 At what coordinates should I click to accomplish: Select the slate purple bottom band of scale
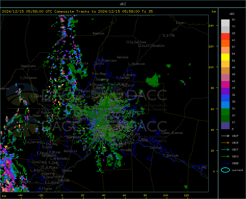tap(225, 125)
